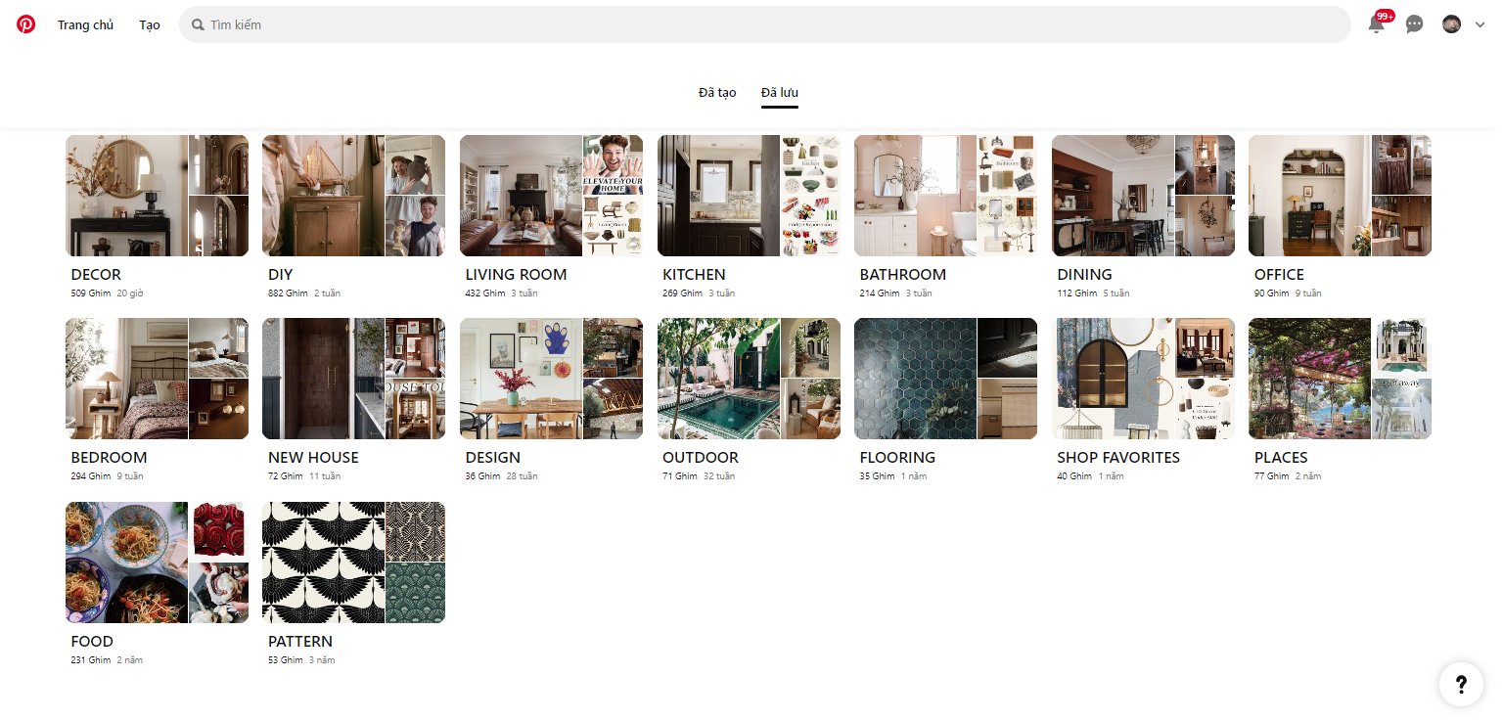Screen dimensions: 1502x721
Task: Open the DECOR board title
Action: pos(96,275)
